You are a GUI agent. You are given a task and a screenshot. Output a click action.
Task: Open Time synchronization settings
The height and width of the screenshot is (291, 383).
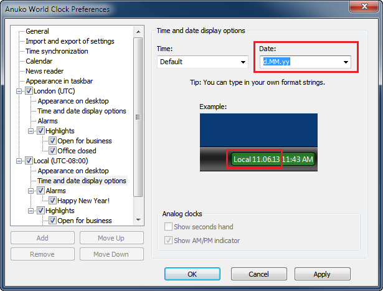pos(57,51)
